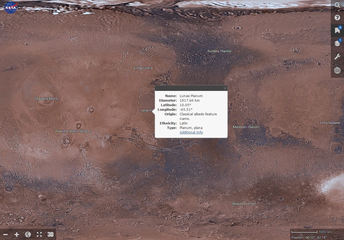
Task: Select the Olympus Mons map label
Action: click(46, 99)
